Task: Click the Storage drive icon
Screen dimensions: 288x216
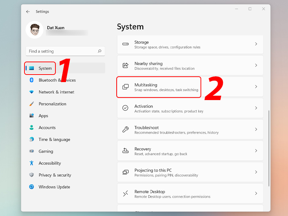Action: [x=125, y=44]
